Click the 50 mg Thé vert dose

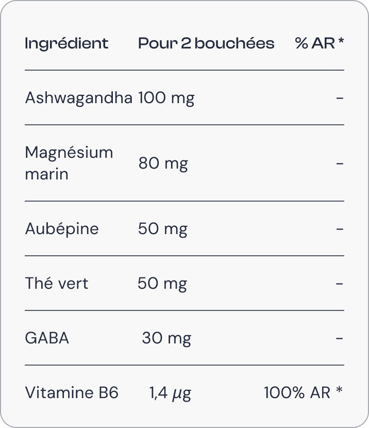point(162,284)
